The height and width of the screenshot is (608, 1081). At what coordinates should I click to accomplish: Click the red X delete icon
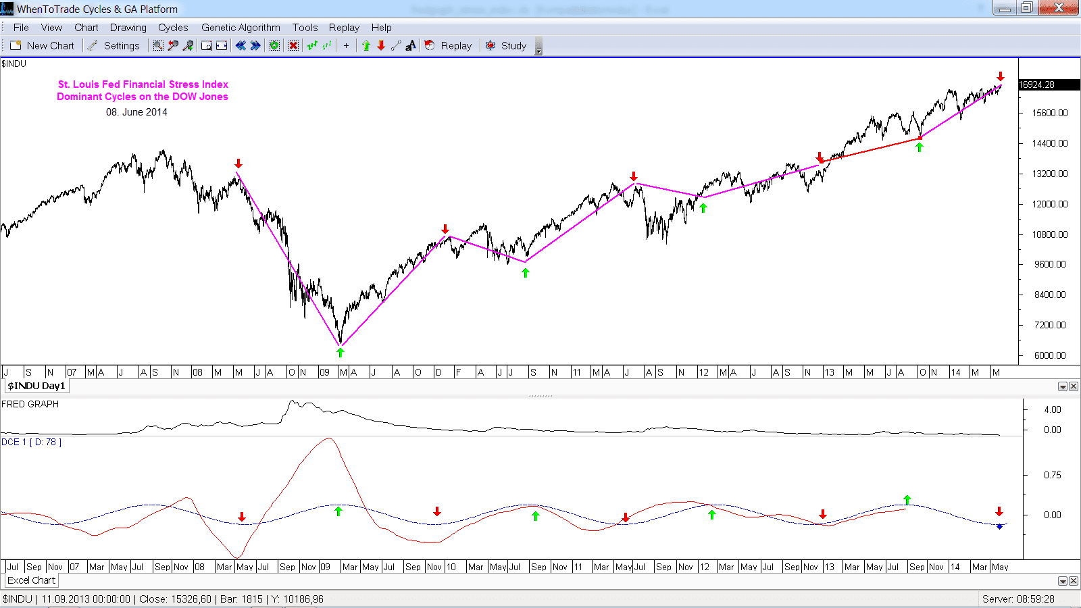[293, 45]
